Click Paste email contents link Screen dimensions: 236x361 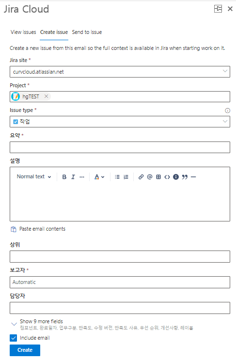tap(42, 229)
